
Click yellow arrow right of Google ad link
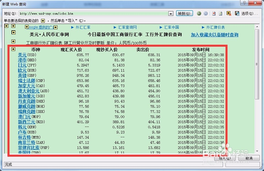point(56,27)
